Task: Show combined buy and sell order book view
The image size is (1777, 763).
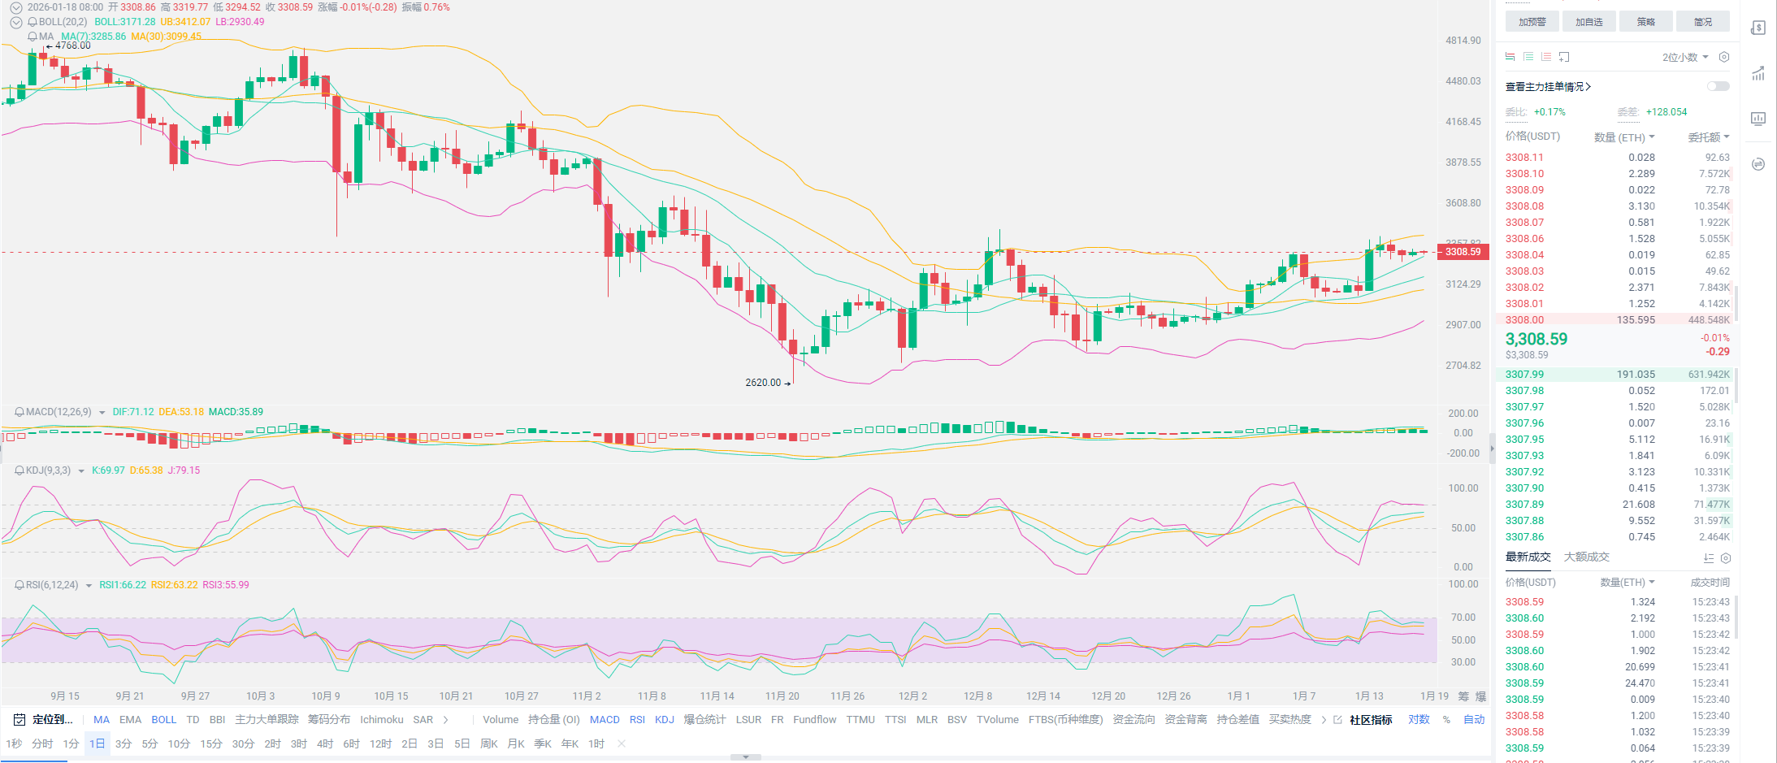Action: 1510,57
